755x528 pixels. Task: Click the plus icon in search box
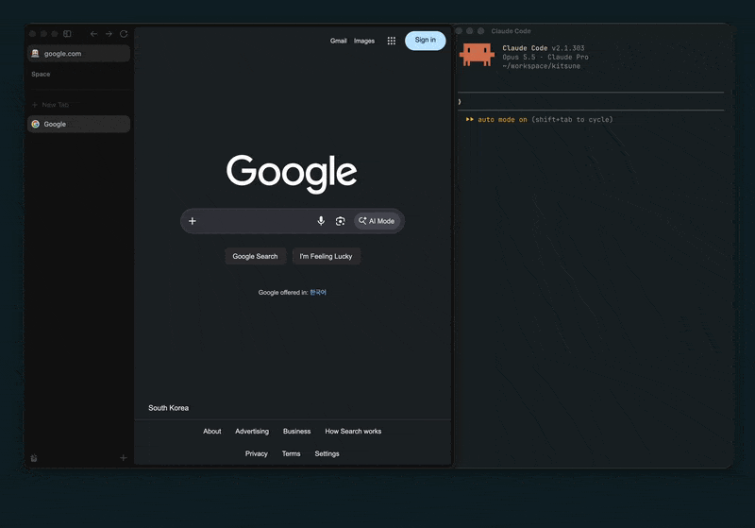(193, 221)
